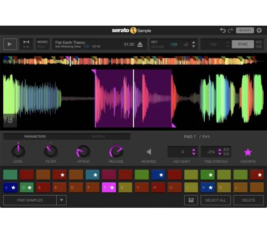The height and width of the screenshot is (234, 267).
Task: Select the royal blue starred pad in the top row
Action: (x=158, y=174)
